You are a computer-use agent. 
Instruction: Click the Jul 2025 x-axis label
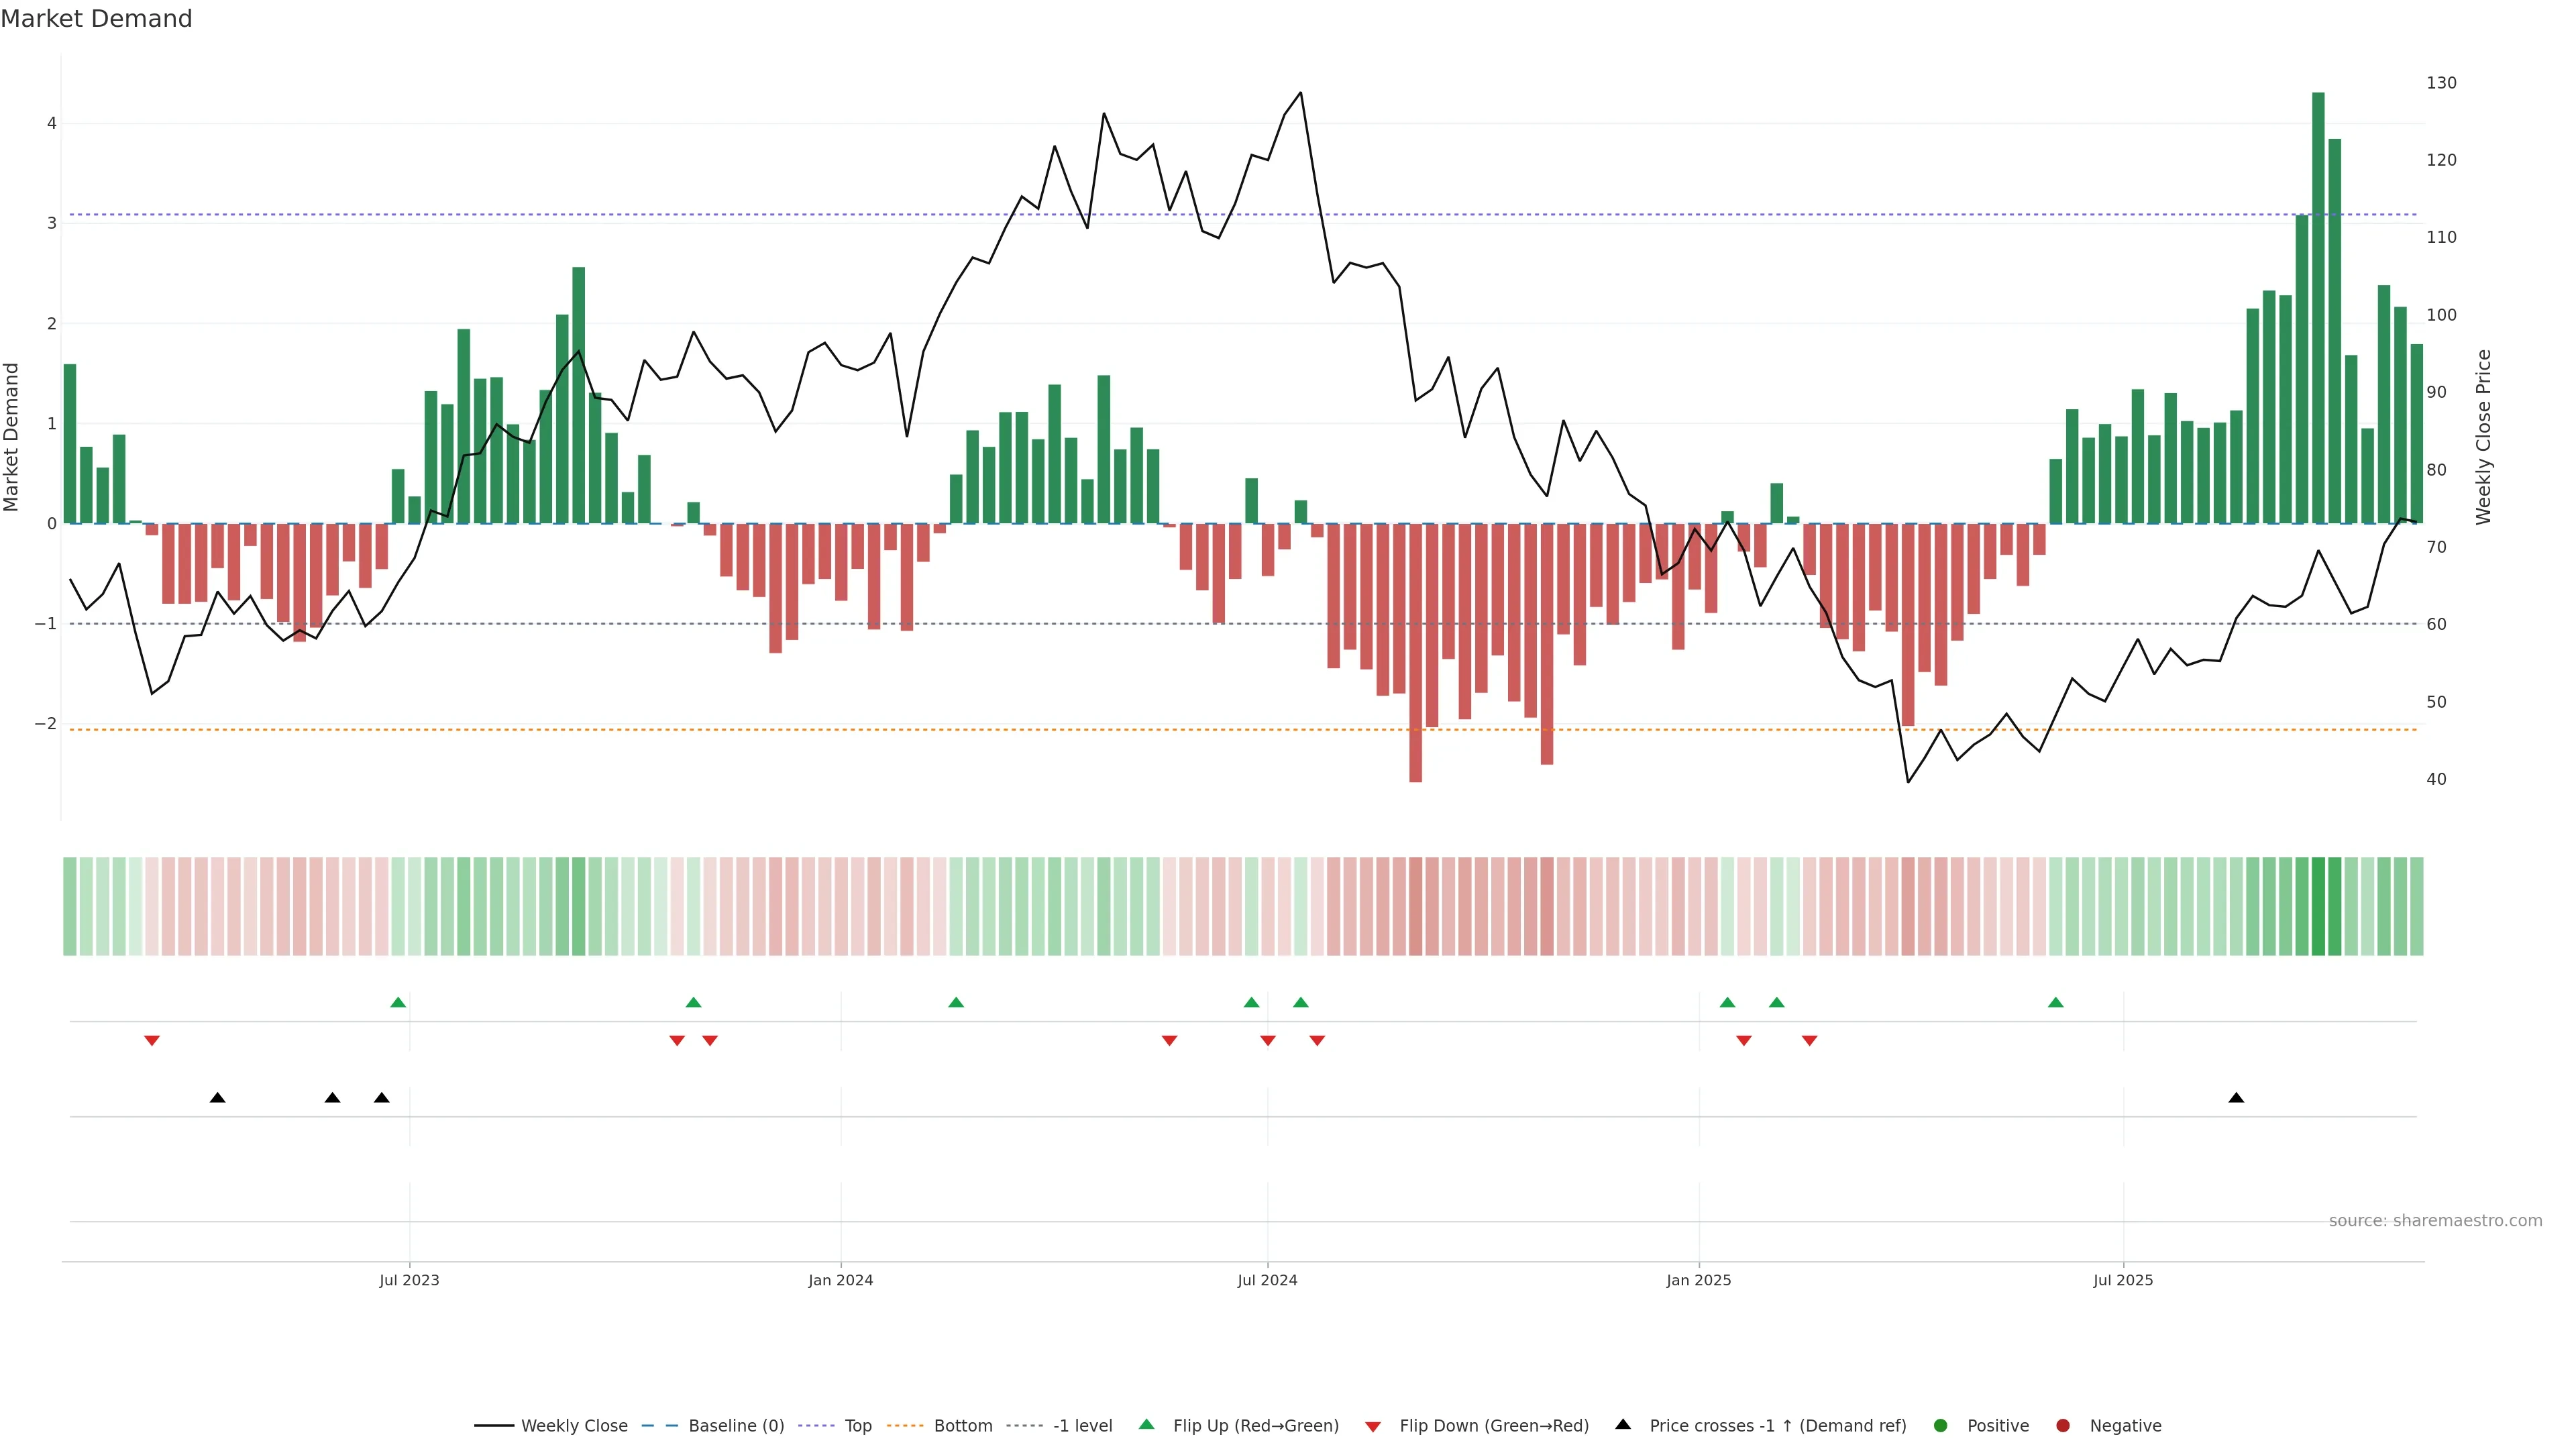pos(2123,1280)
